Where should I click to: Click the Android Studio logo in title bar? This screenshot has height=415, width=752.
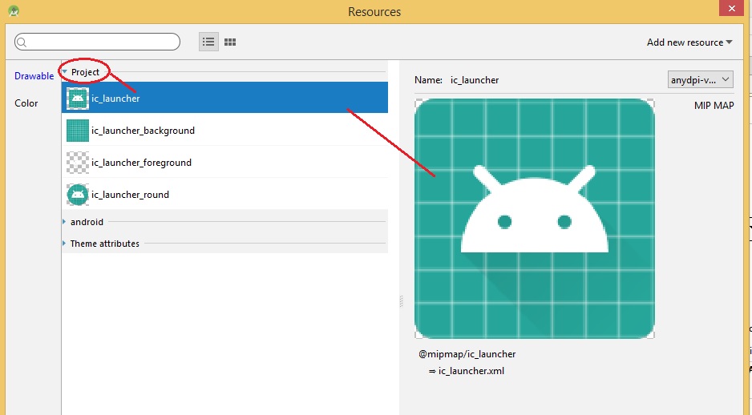click(14, 11)
